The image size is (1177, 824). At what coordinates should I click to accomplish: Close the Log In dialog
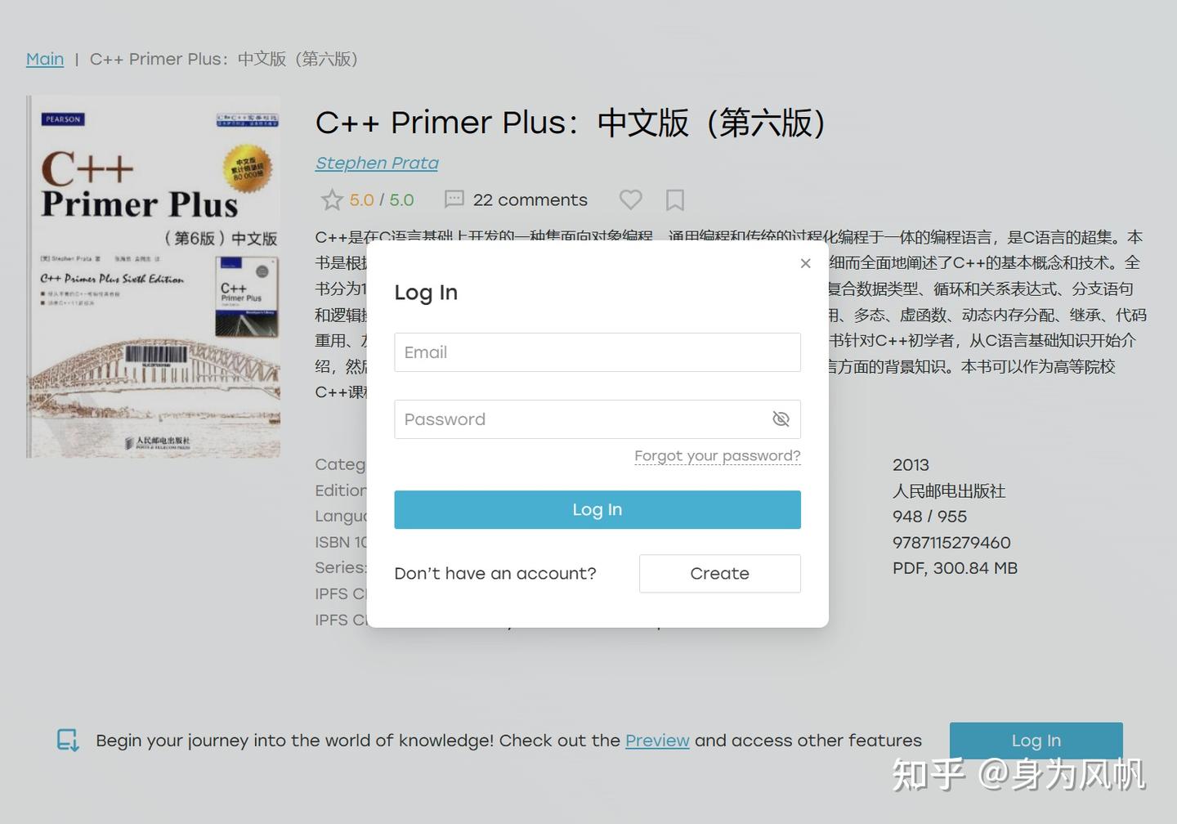coord(805,263)
